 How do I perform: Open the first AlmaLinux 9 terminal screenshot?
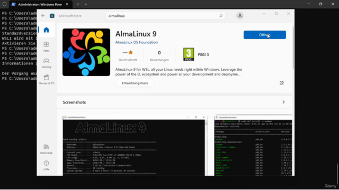pyautogui.click(x=135, y=146)
